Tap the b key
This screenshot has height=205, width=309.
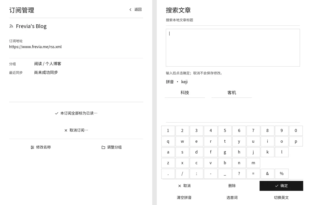coord(225,163)
